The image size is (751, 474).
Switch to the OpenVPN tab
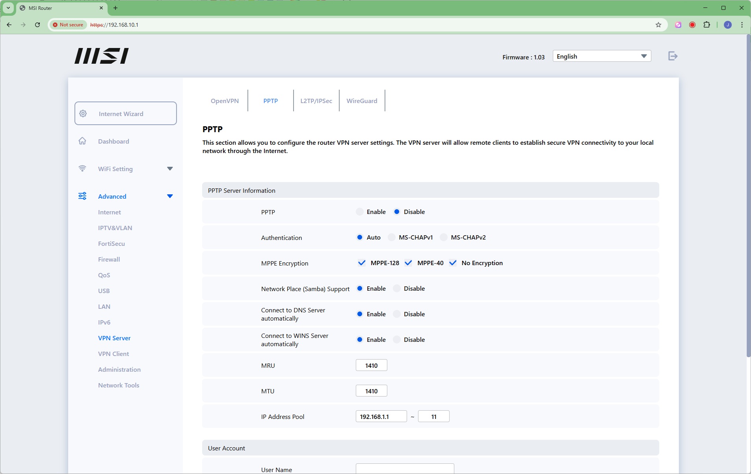(x=225, y=101)
